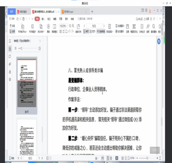Screen dimensions: 172x163
Task: Open the attachments panel paperclip icon
Action: 10,64
